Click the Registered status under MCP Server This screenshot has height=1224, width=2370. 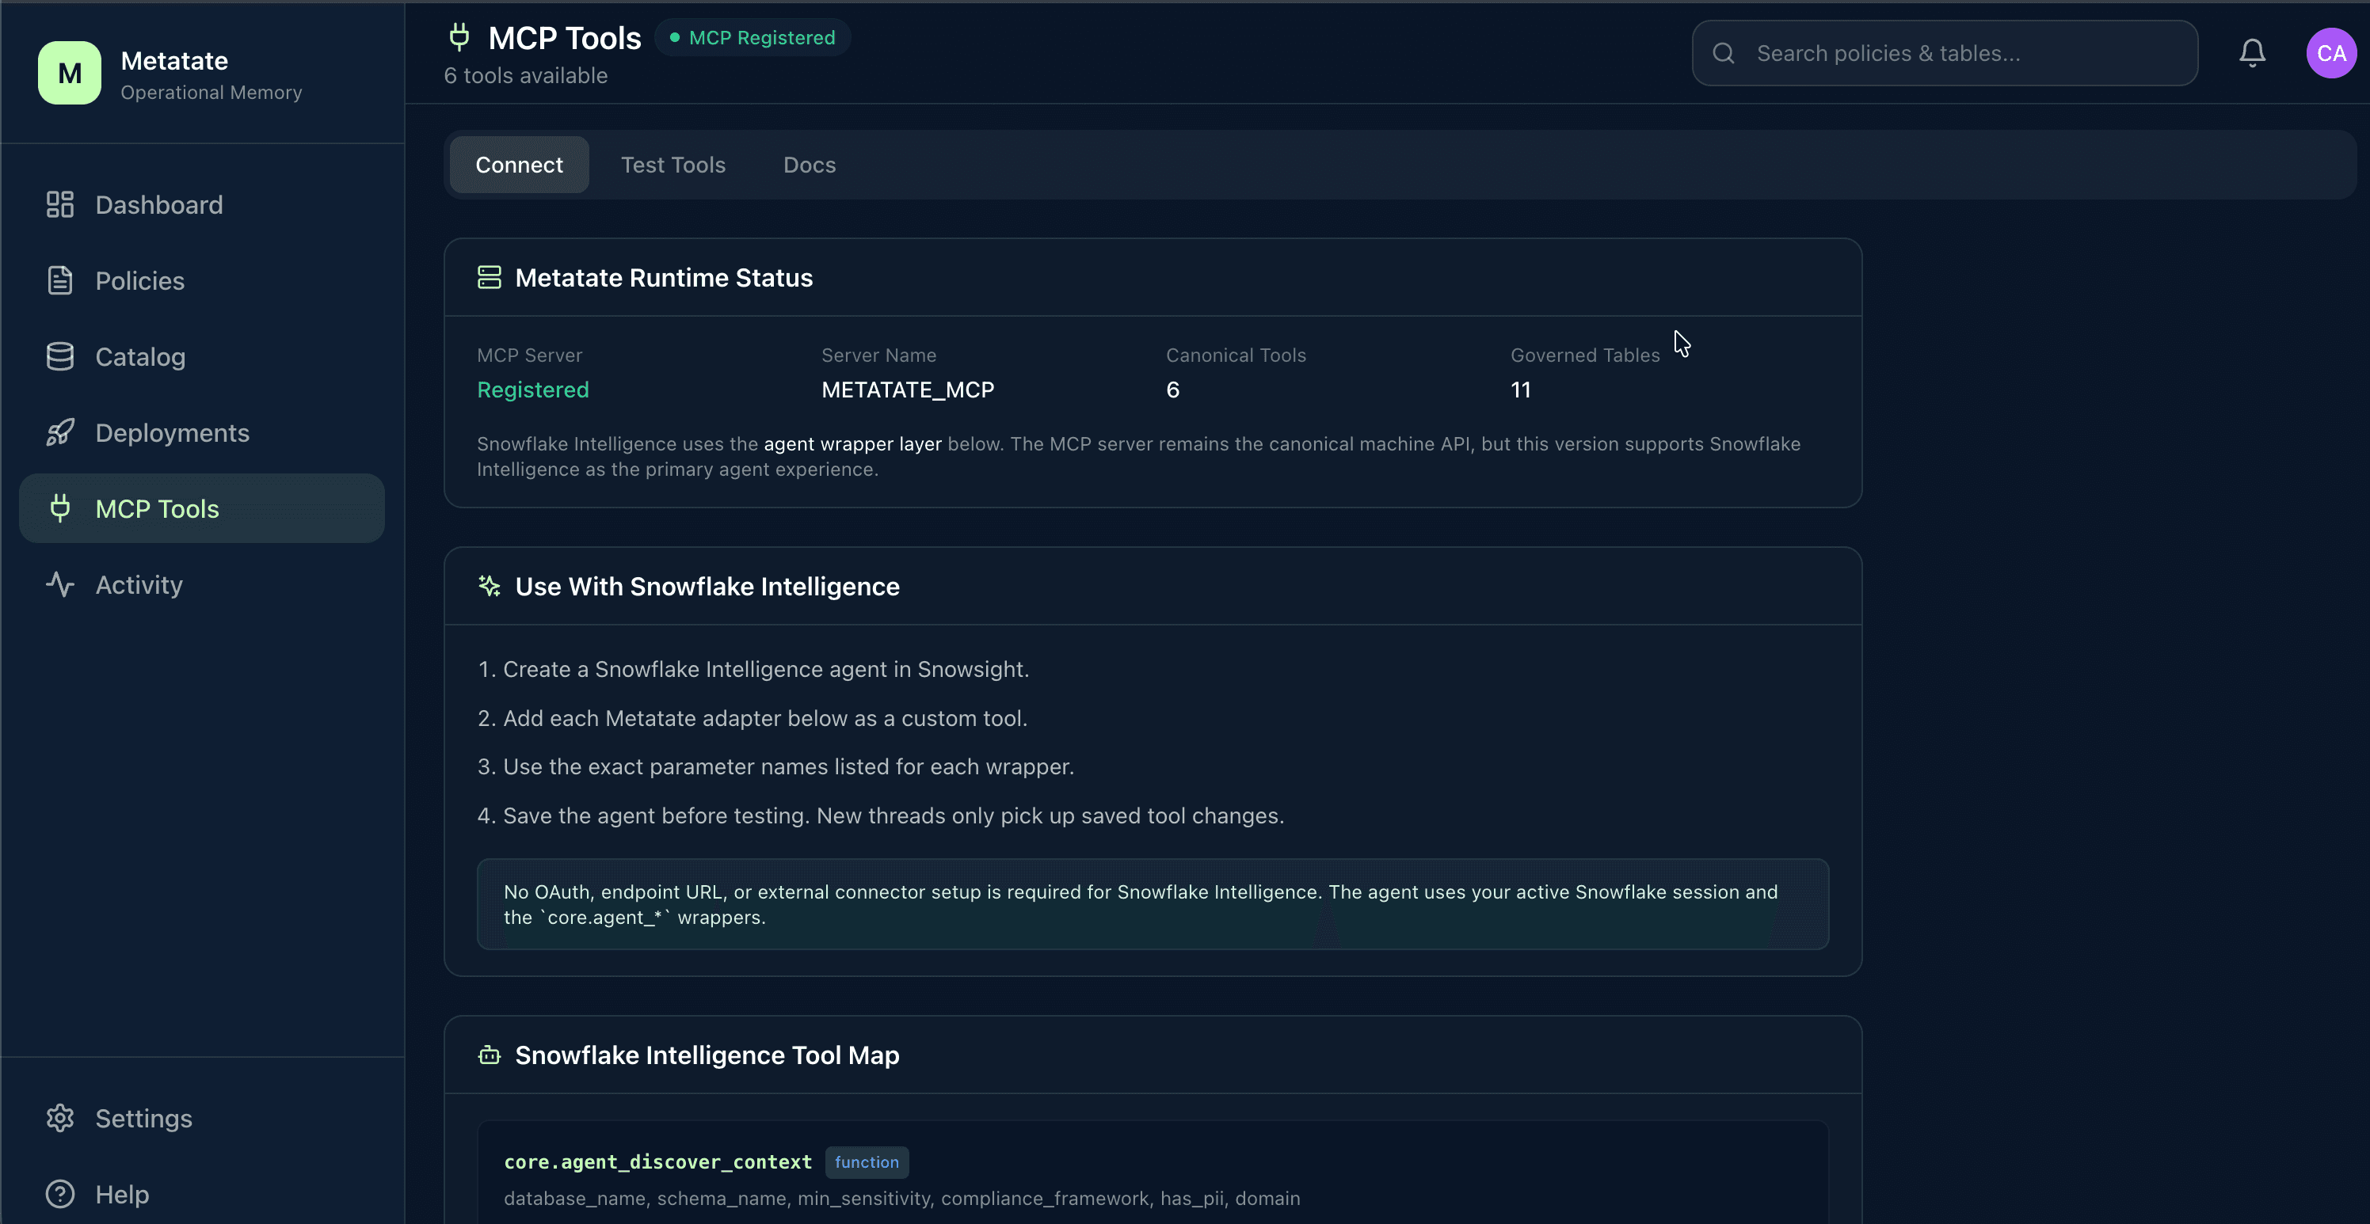pos(533,389)
